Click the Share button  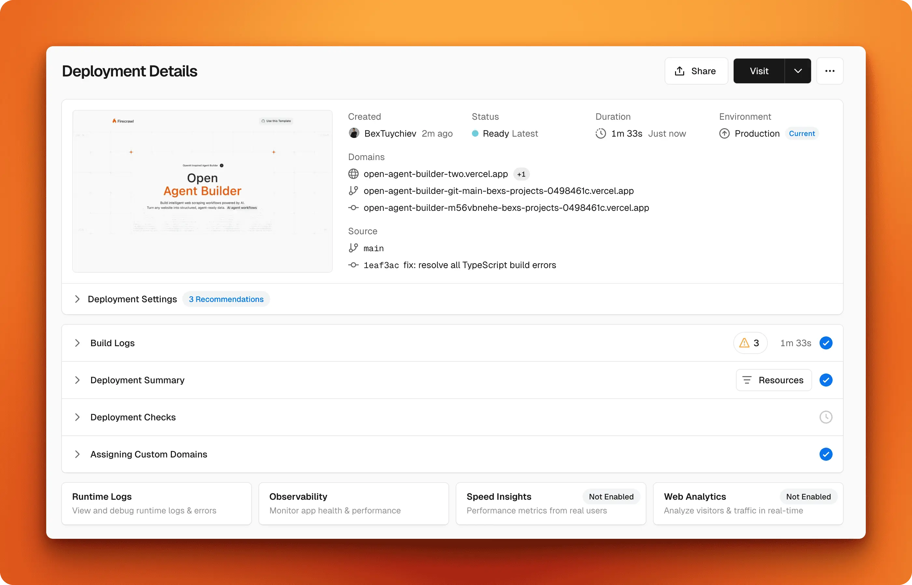696,71
